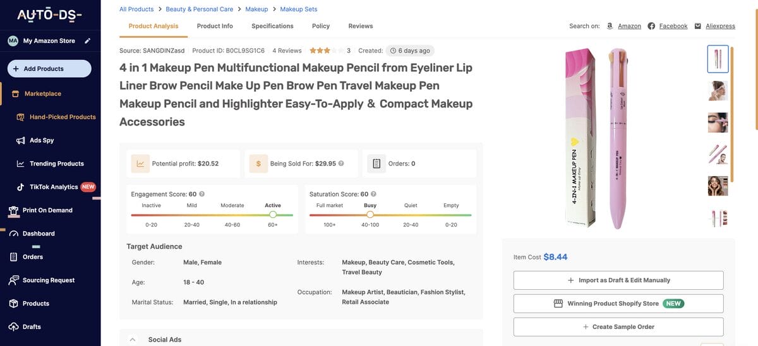Open Marketplace in the sidebar

click(x=43, y=93)
